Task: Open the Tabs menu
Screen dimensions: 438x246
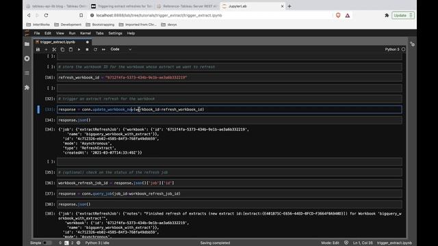Action: [100, 33]
